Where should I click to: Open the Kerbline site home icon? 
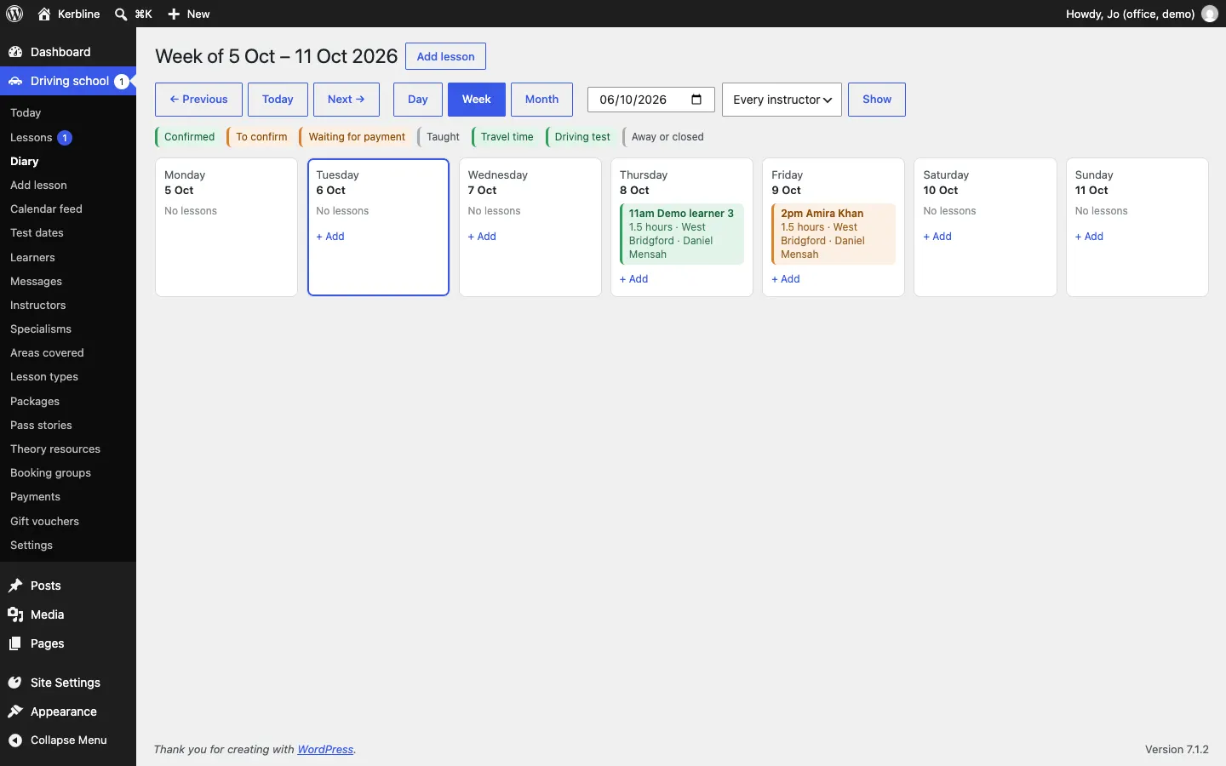click(x=44, y=14)
